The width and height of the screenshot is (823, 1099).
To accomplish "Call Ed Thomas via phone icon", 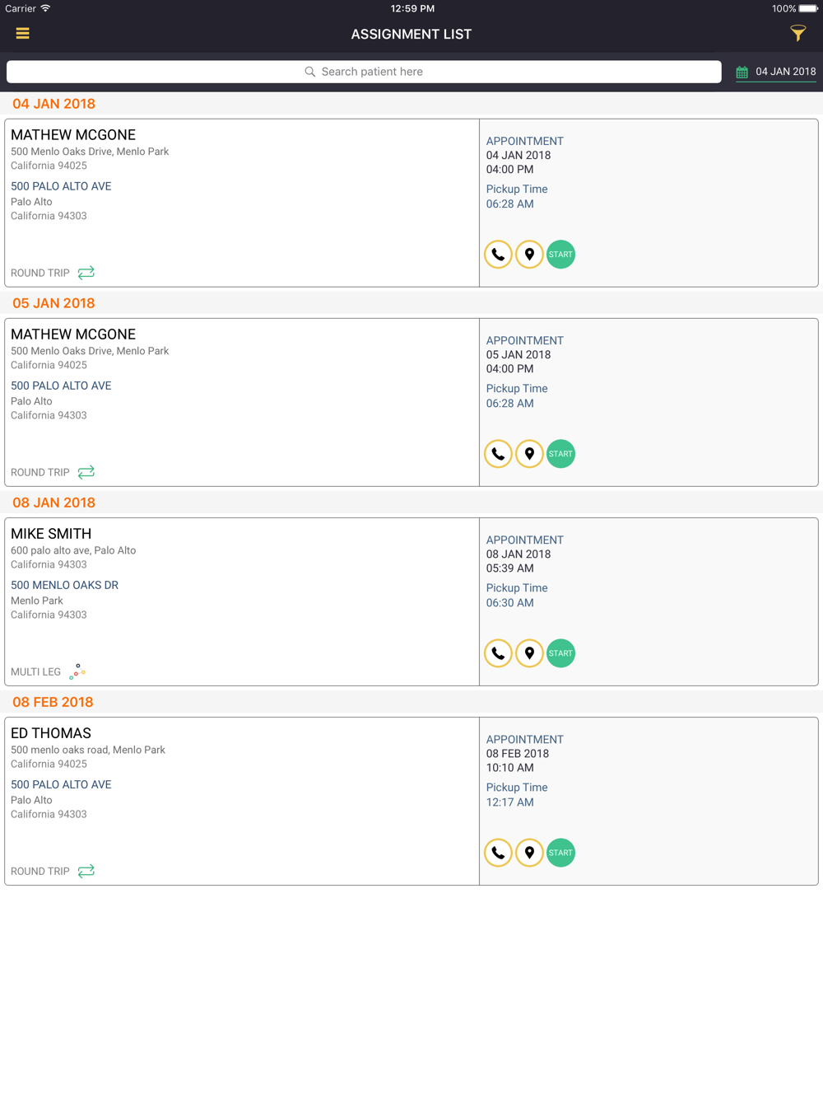I will click(498, 853).
